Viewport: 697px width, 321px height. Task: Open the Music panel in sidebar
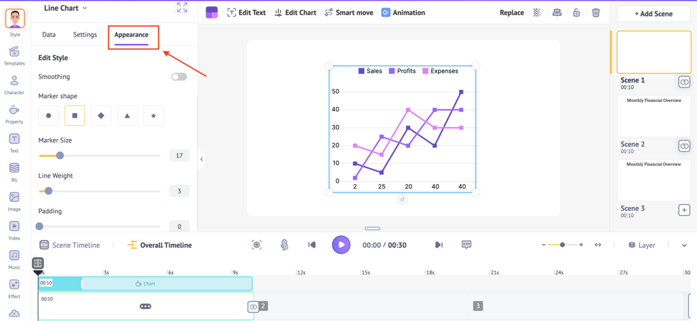[14, 259]
